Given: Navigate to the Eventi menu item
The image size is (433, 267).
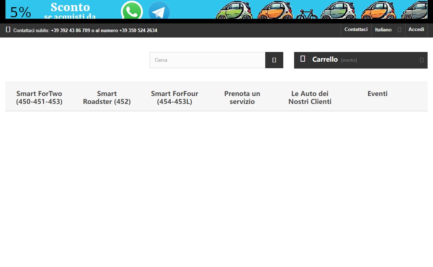Looking at the screenshot, I should (x=377, y=94).
